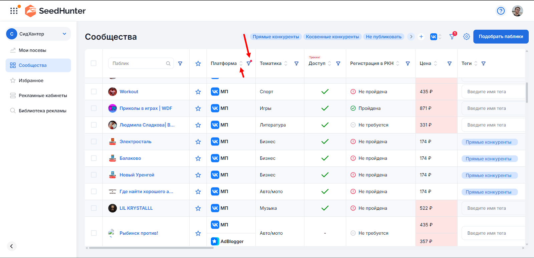
Task: Click the help question mark icon
Action: [x=501, y=11]
